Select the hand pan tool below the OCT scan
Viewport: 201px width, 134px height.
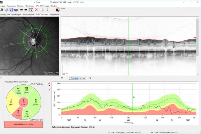coord(62,78)
